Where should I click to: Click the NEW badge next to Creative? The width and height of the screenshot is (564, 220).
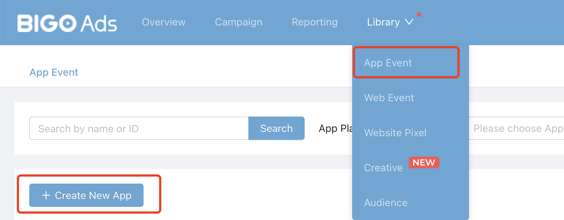point(424,162)
